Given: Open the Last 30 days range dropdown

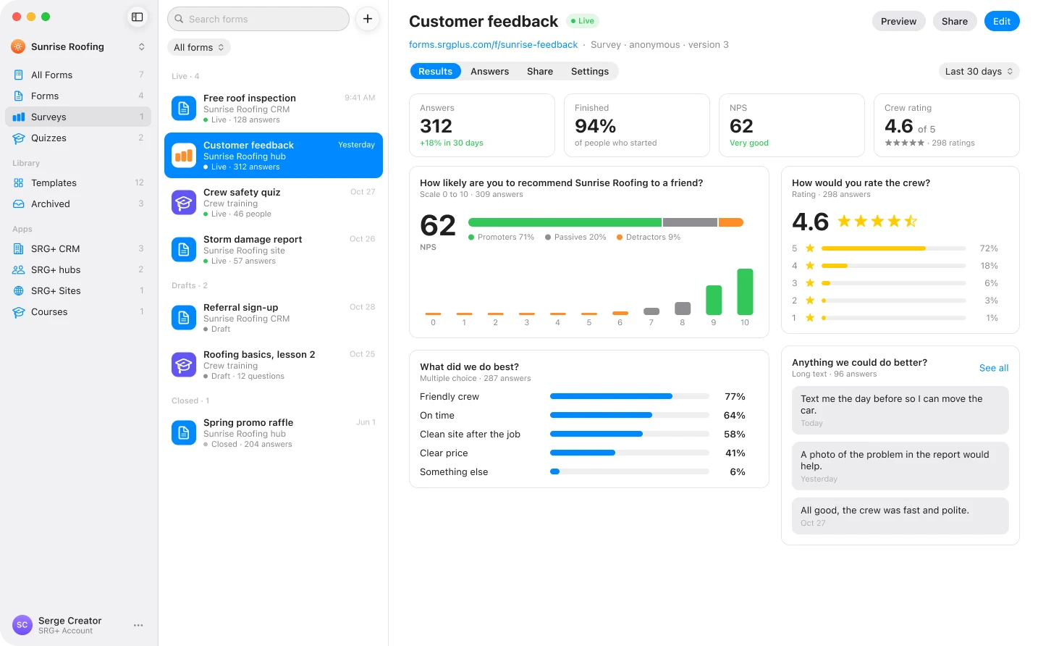Looking at the screenshot, I should pos(979,71).
